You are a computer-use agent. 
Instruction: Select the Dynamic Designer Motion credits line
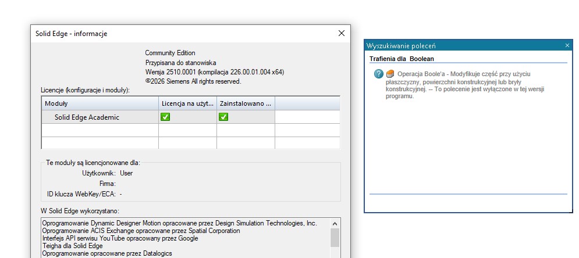(x=179, y=223)
